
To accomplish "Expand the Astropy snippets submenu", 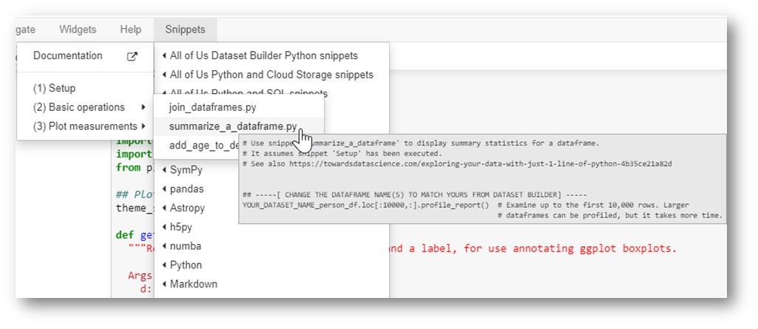I will tap(271, 208).
